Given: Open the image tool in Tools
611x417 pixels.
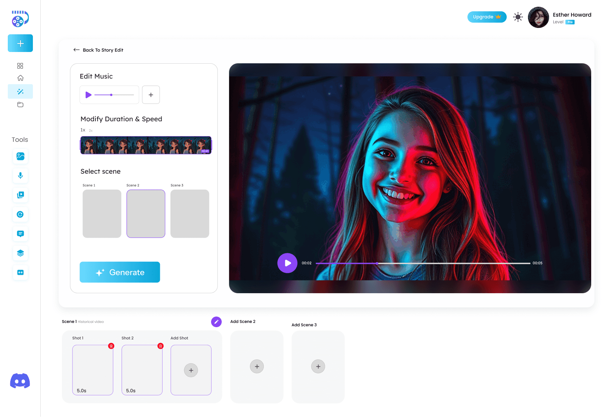Looking at the screenshot, I should (21, 156).
